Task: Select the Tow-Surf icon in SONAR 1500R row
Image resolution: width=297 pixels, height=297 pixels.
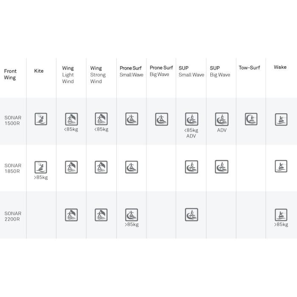Action: click(251, 119)
